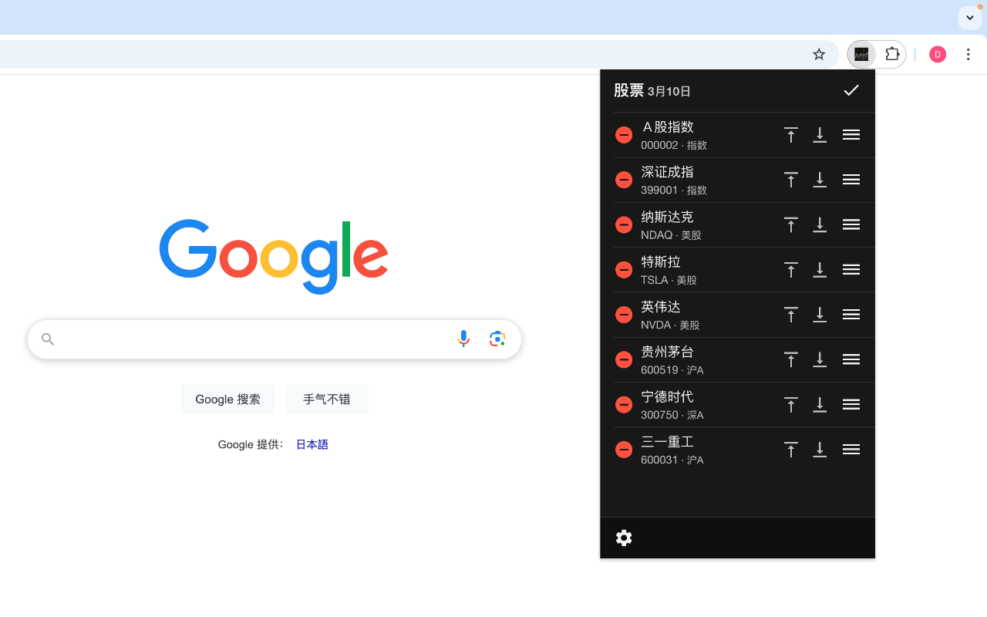This screenshot has width=987, height=617.
Task: Click the 手气不错 button
Action: point(326,400)
